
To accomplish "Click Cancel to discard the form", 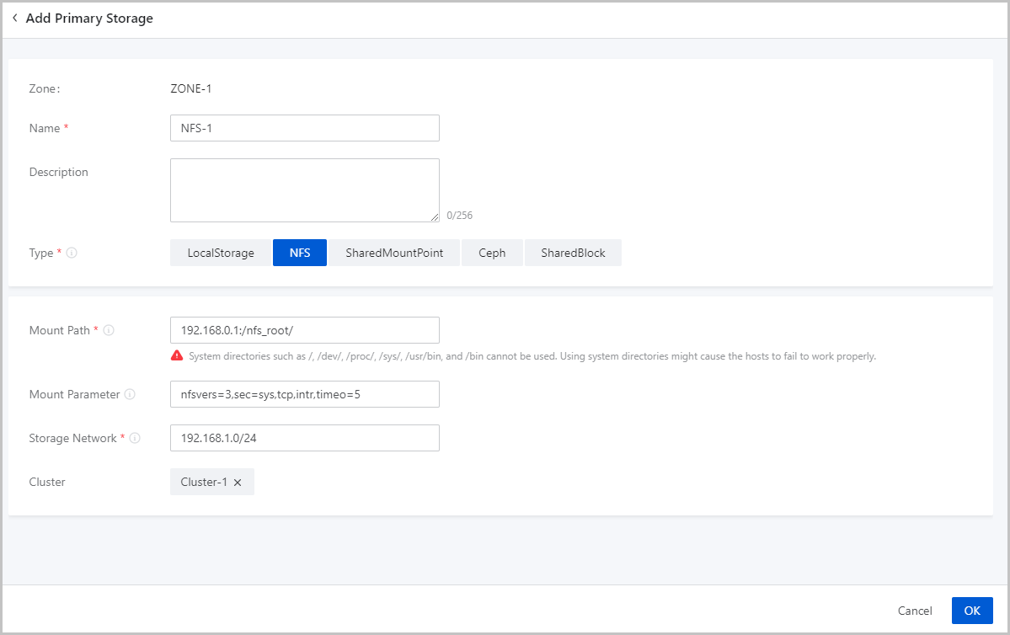I will point(915,611).
